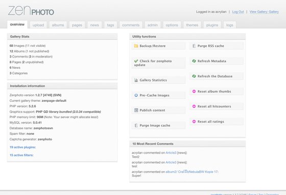The height and width of the screenshot is (195, 286).
Task: Run Refresh Metadata utility
Action: [x=217, y=61]
